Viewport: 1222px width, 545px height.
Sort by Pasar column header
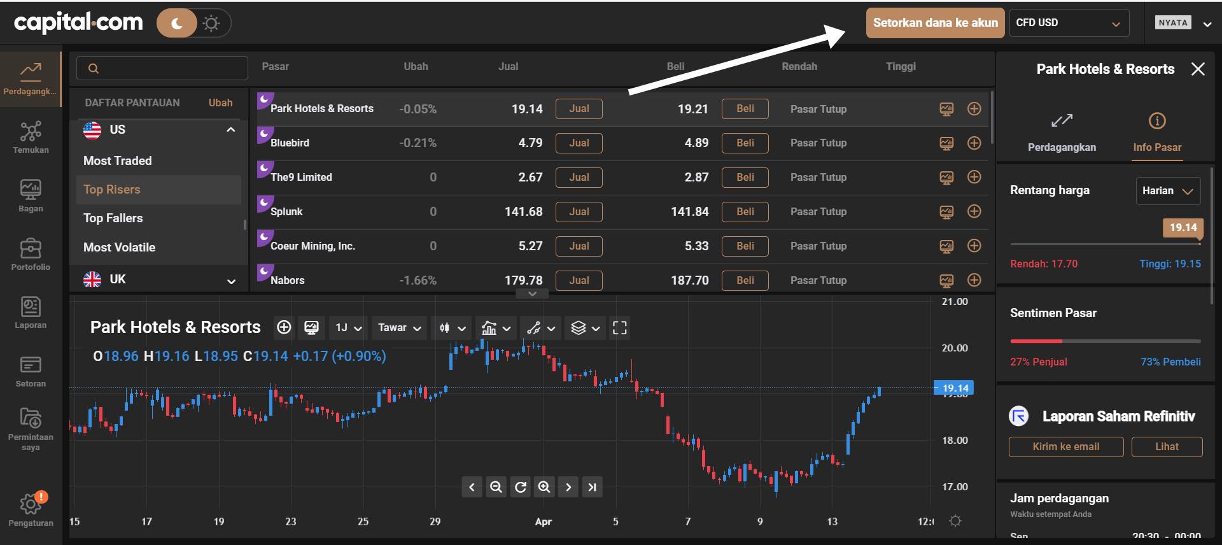click(x=275, y=66)
